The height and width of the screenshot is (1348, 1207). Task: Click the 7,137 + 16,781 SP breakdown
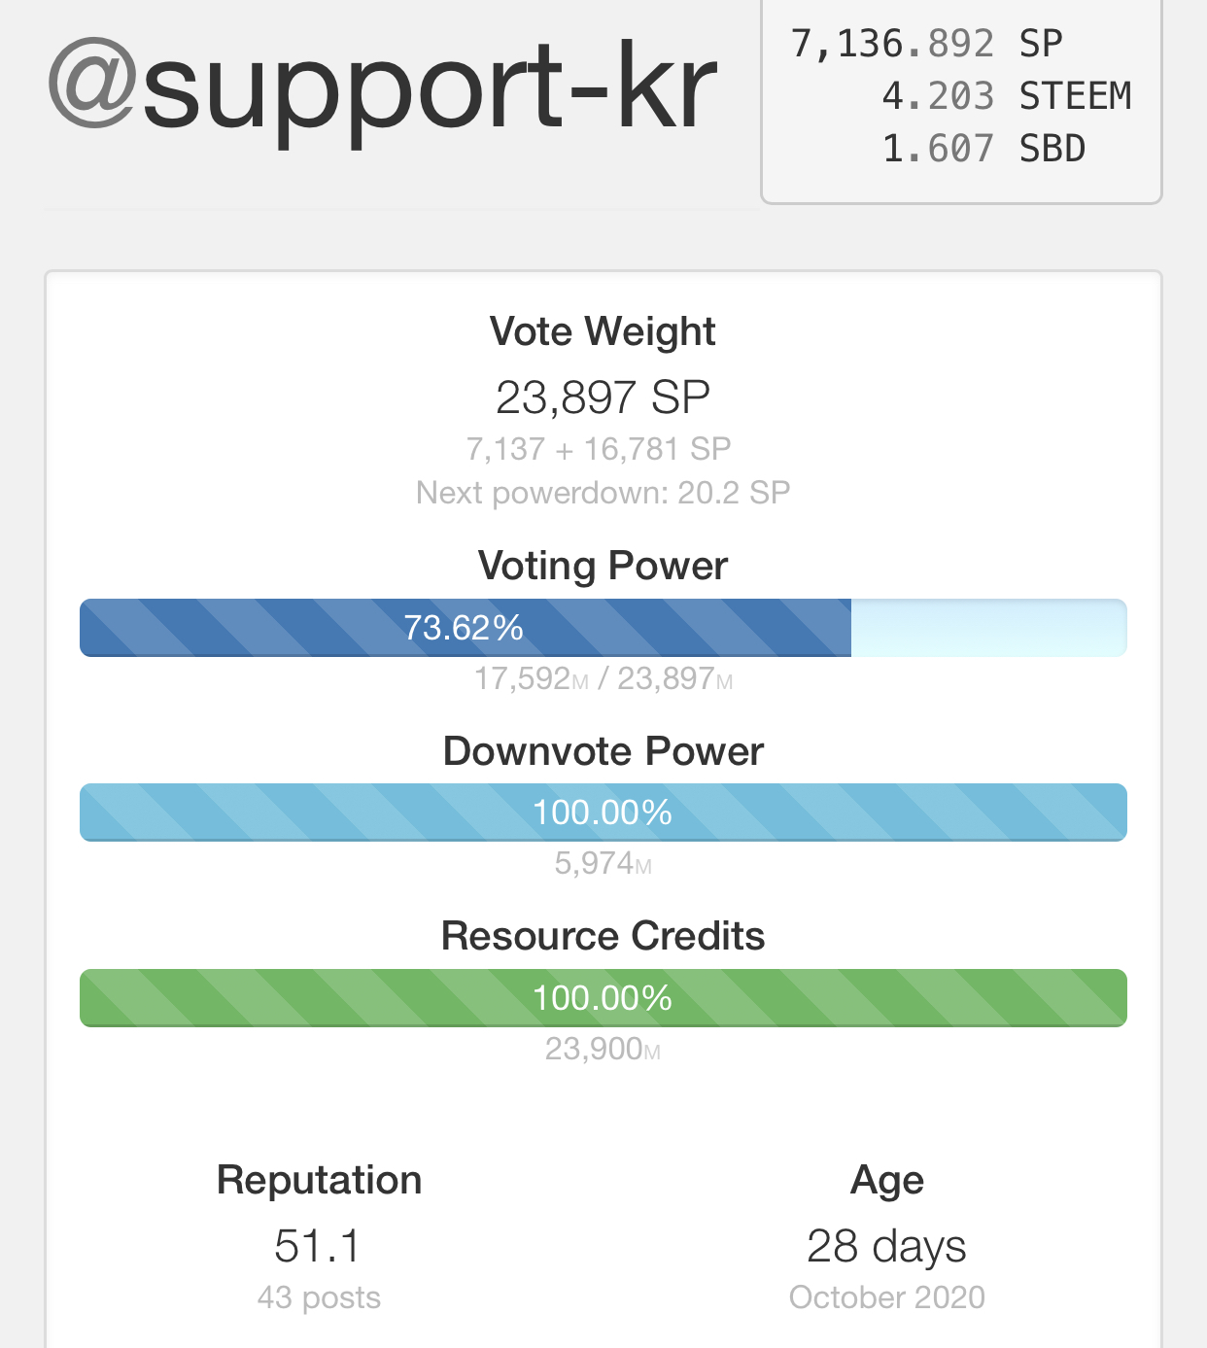599,449
